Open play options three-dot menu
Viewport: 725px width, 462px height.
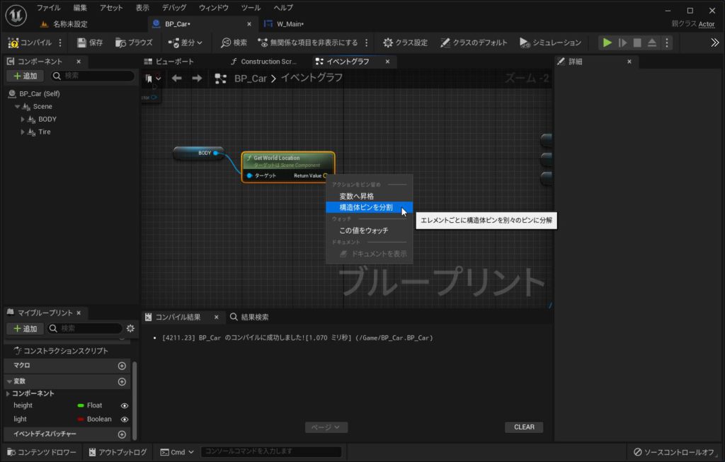tap(667, 42)
